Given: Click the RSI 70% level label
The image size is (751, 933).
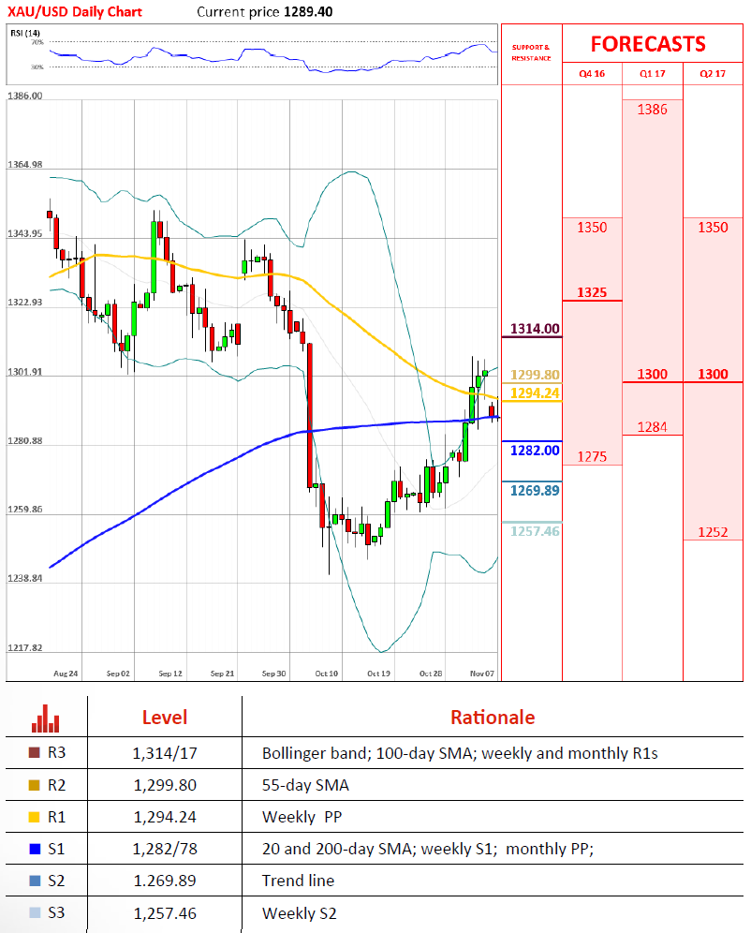Looking at the screenshot, I should tap(37, 42).
